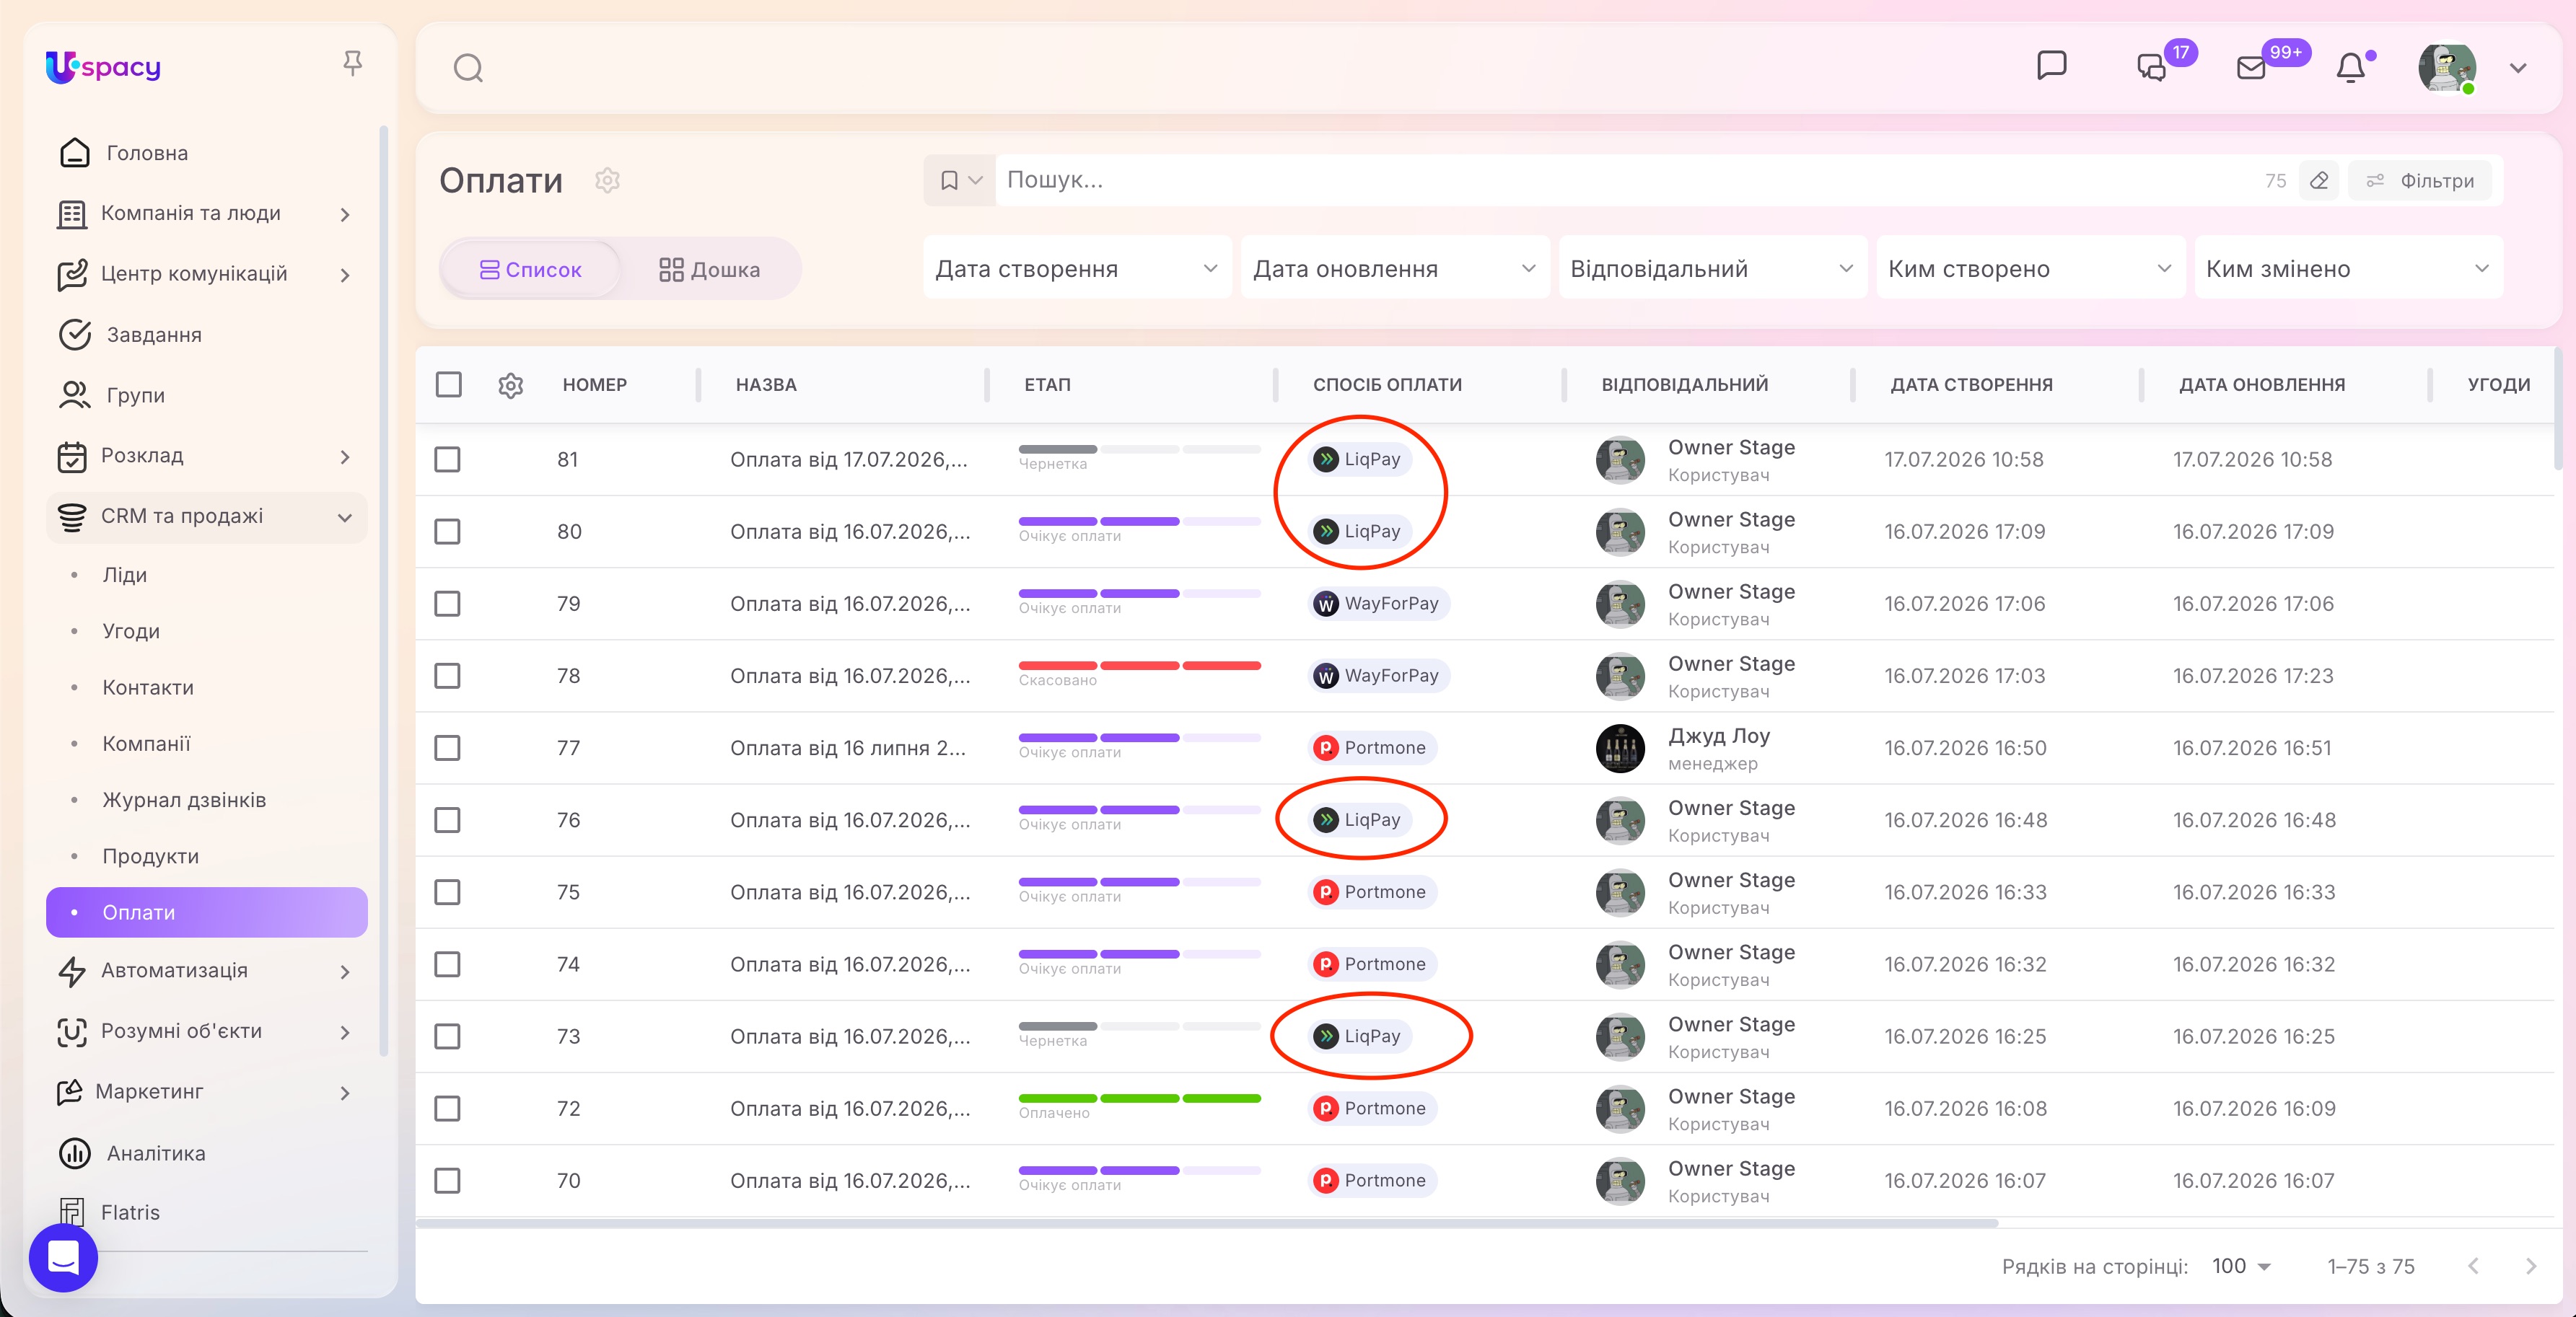Open the support chat widget icon
2576x1317 pixels.
(x=63, y=1257)
